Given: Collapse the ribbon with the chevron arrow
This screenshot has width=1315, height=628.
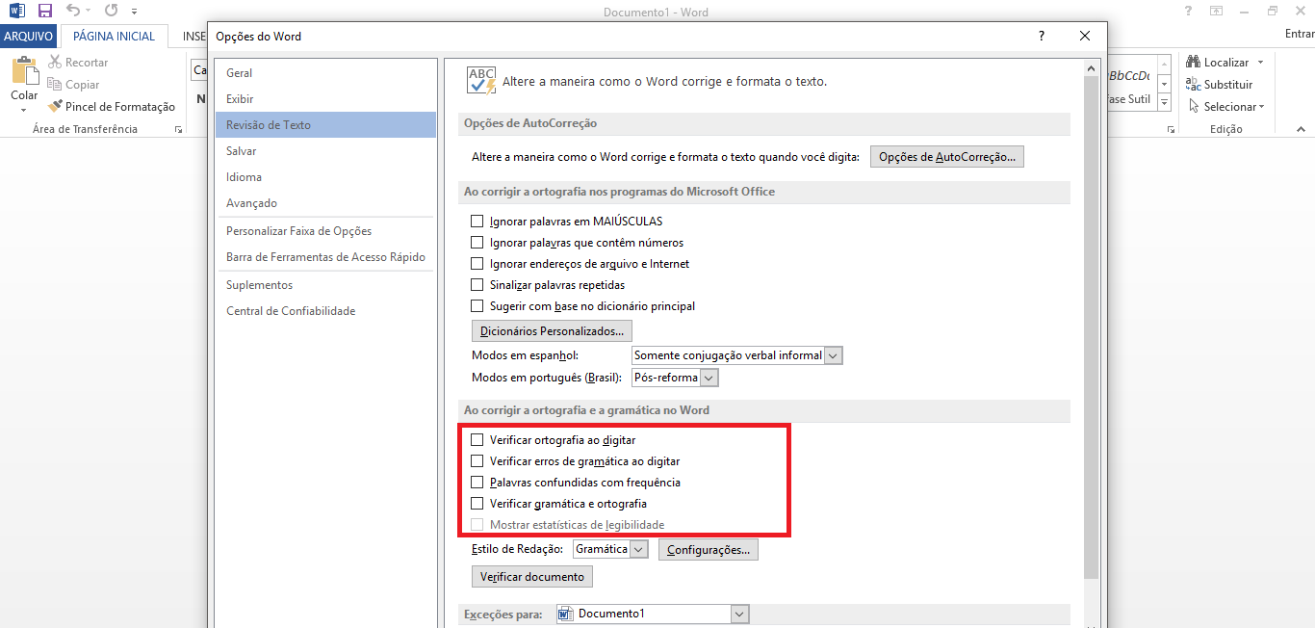Looking at the screenshot, I should coord(1301,129).
